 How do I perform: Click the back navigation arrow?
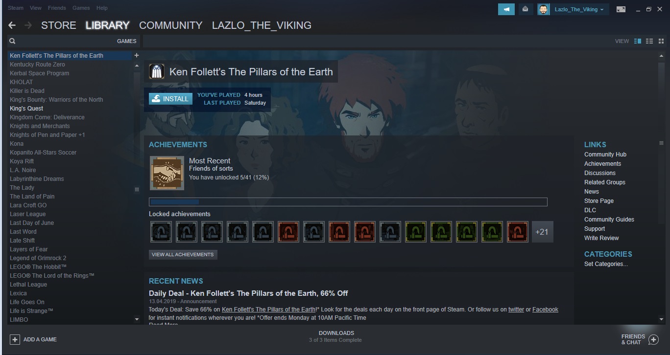coord(12,25)
